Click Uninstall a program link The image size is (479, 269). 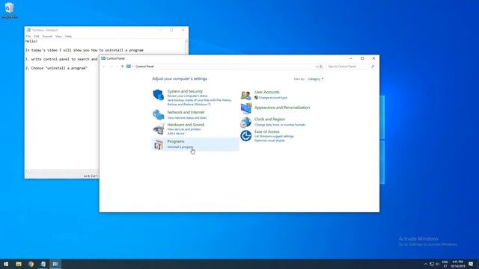tap(180, 147)
